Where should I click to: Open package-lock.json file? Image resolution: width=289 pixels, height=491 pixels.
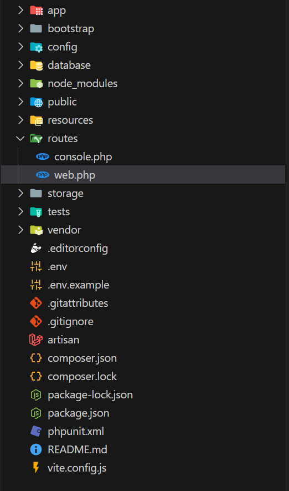click(x=90, y=395)
